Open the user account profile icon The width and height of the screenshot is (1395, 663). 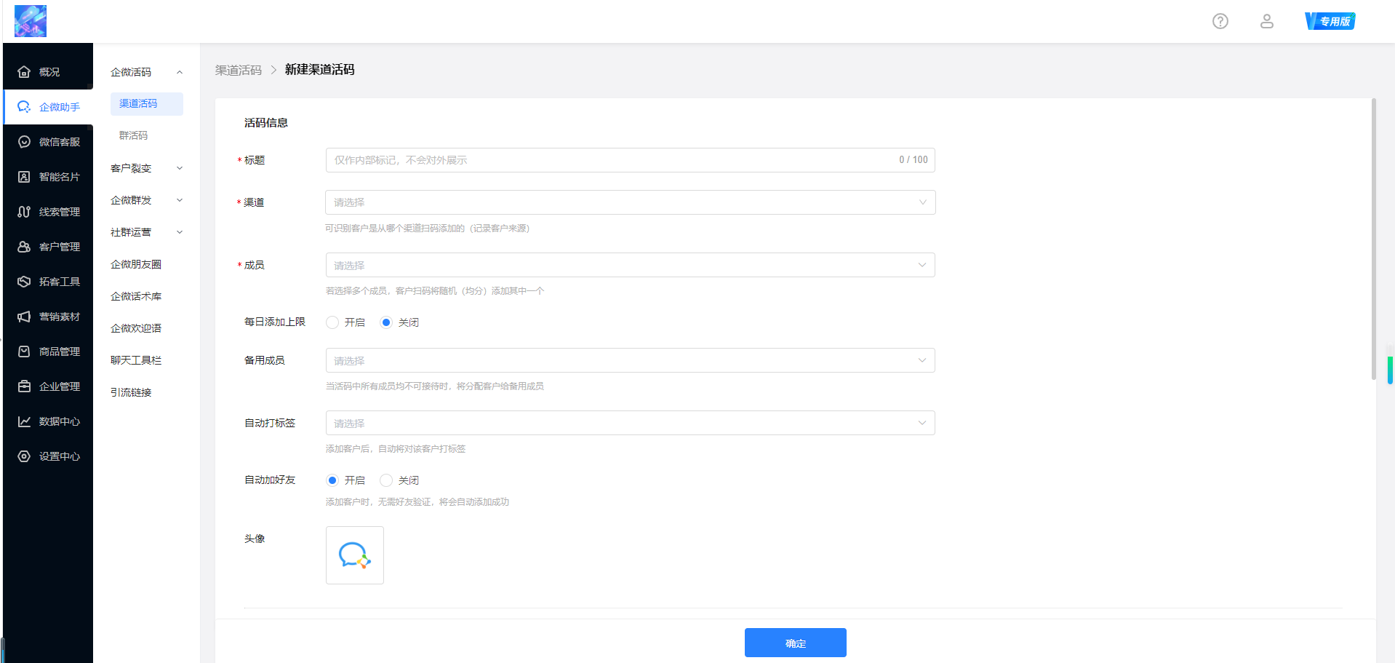pos(1267,21)
